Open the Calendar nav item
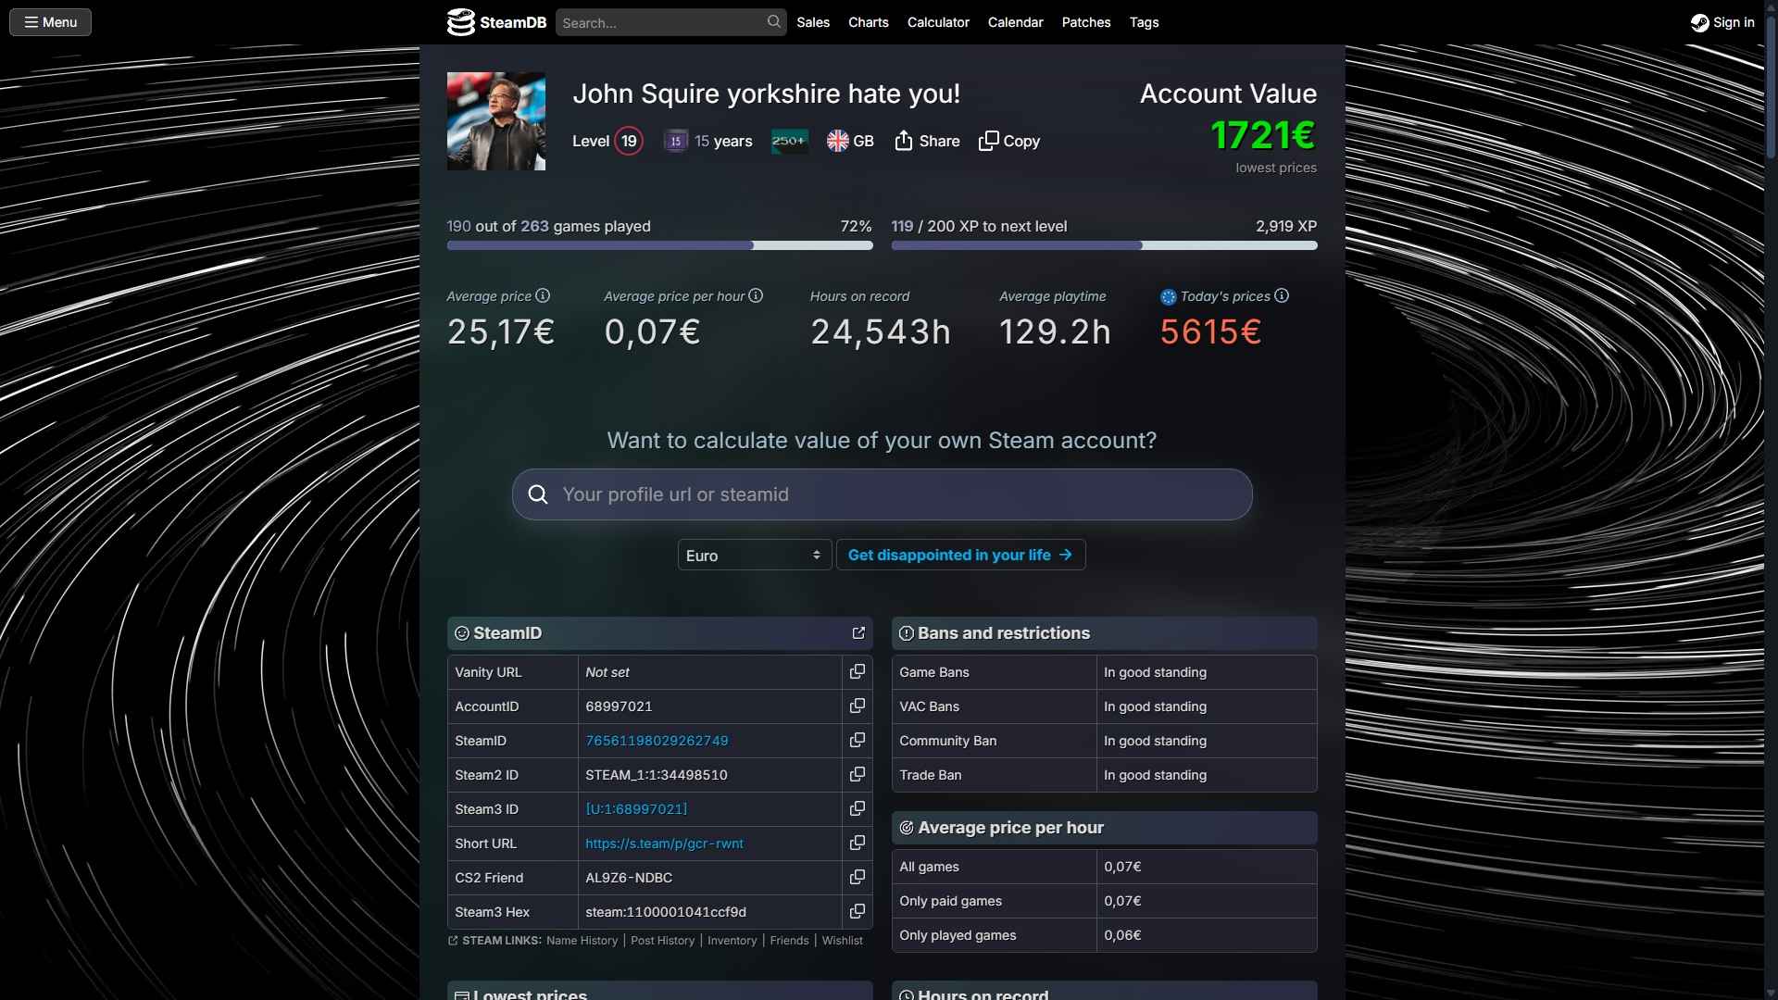Image resolution: width=1778 pixels, height=1000 pixels. tap(1015, 22)
